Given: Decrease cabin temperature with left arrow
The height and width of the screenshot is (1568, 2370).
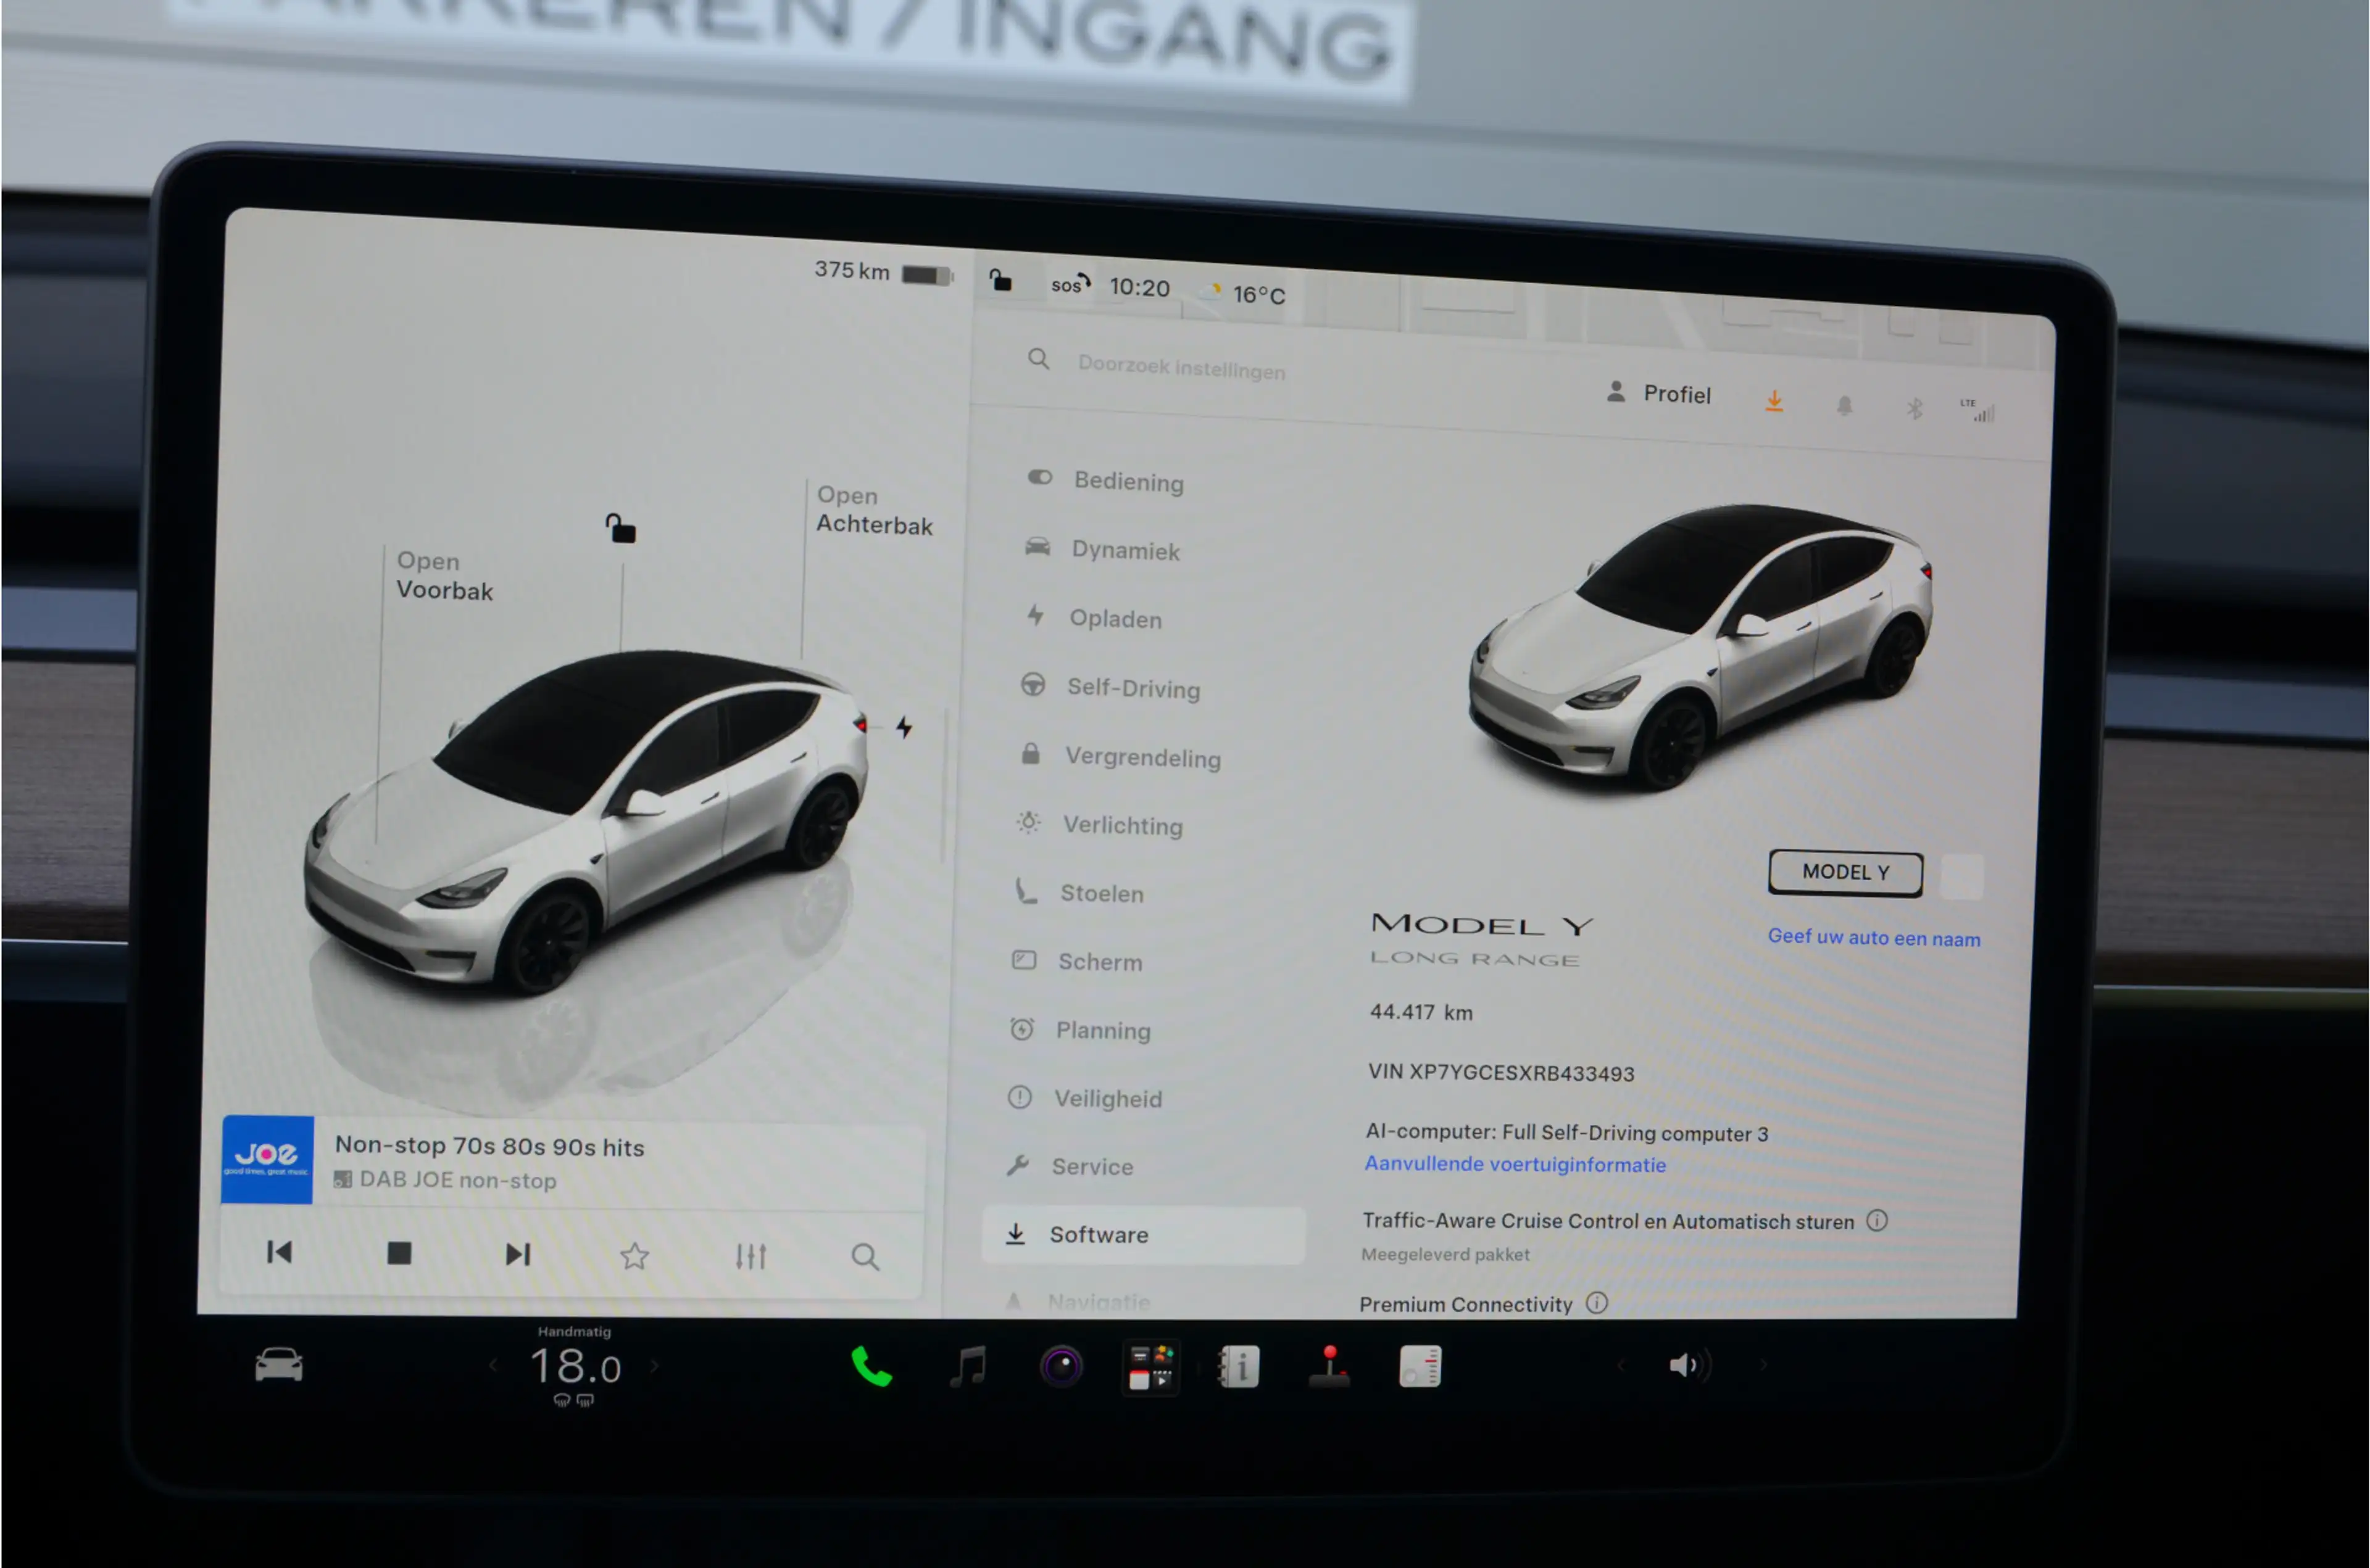Looking at the screenshot, I should pyautogui.click(x=493, y=1365).
